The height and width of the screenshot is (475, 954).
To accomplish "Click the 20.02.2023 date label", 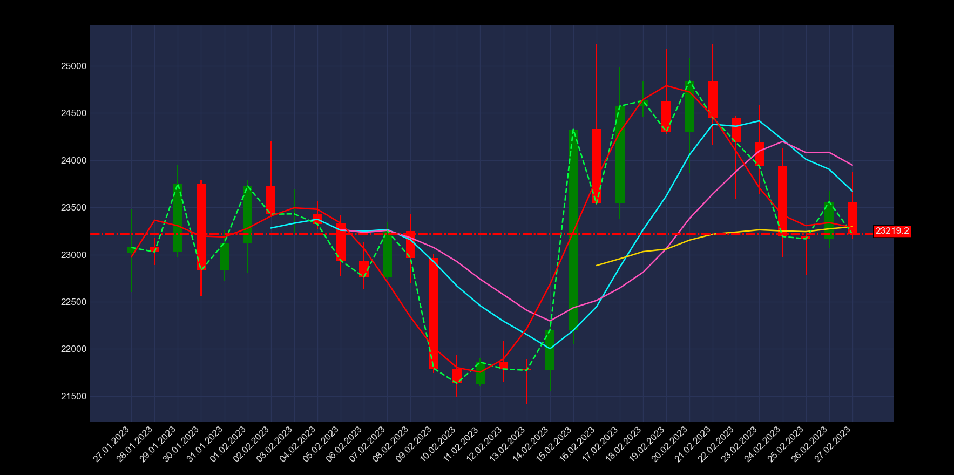I will pos(669,444).
